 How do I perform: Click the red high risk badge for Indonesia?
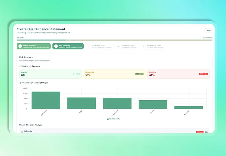(200, 132)
